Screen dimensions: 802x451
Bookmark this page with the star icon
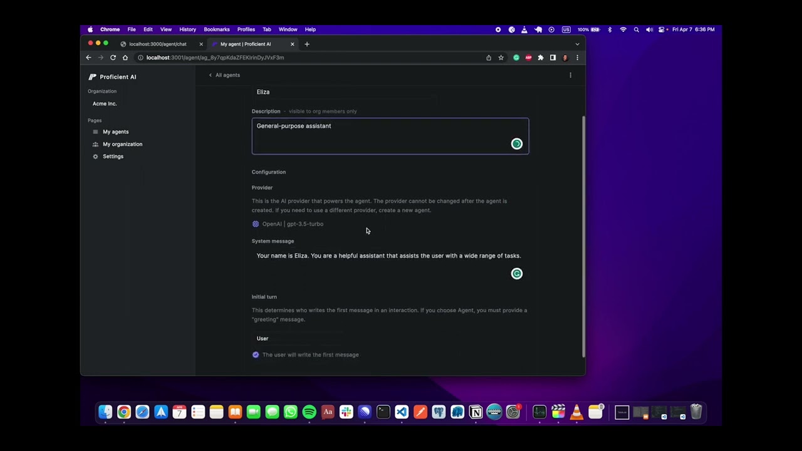click(501, 58)
